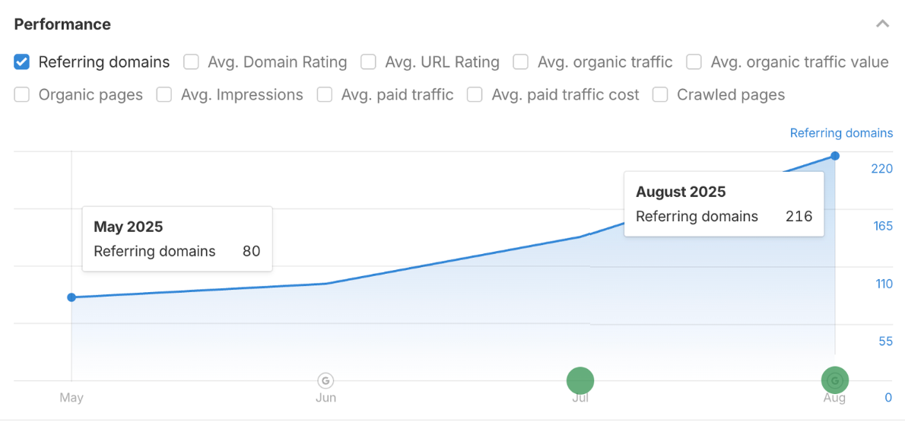The image size is (905, 429).
Task: Click the 80 value in May tooltip
Action: click(251, 251)
